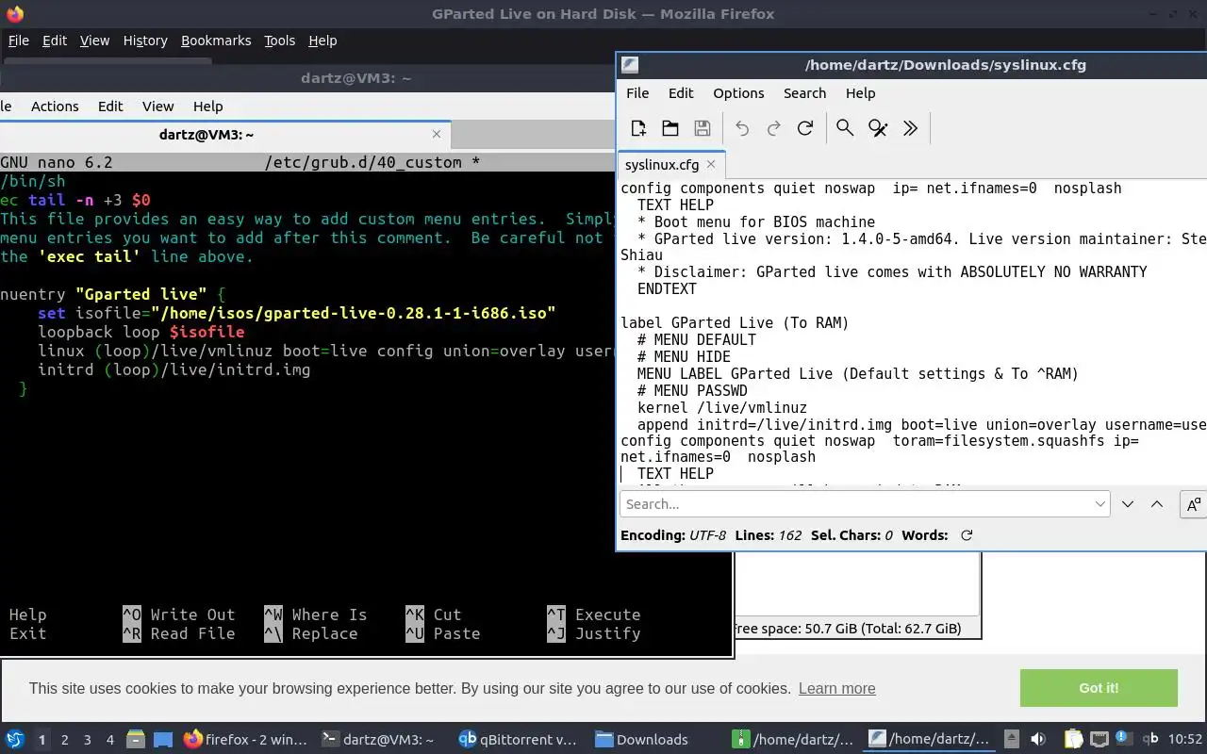Open Firefox History menu
1207x754 pixels.
(145, 41)
